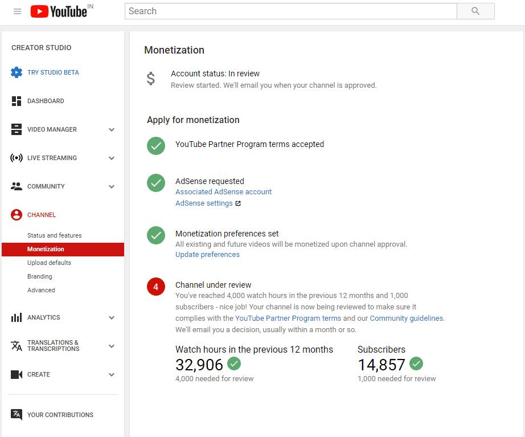Expand Translations & Transcriptions chevron
Viewport: 525px width, 437px height.
[112, 346]
